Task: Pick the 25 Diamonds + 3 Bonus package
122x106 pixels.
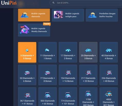Action: point(88,52)
